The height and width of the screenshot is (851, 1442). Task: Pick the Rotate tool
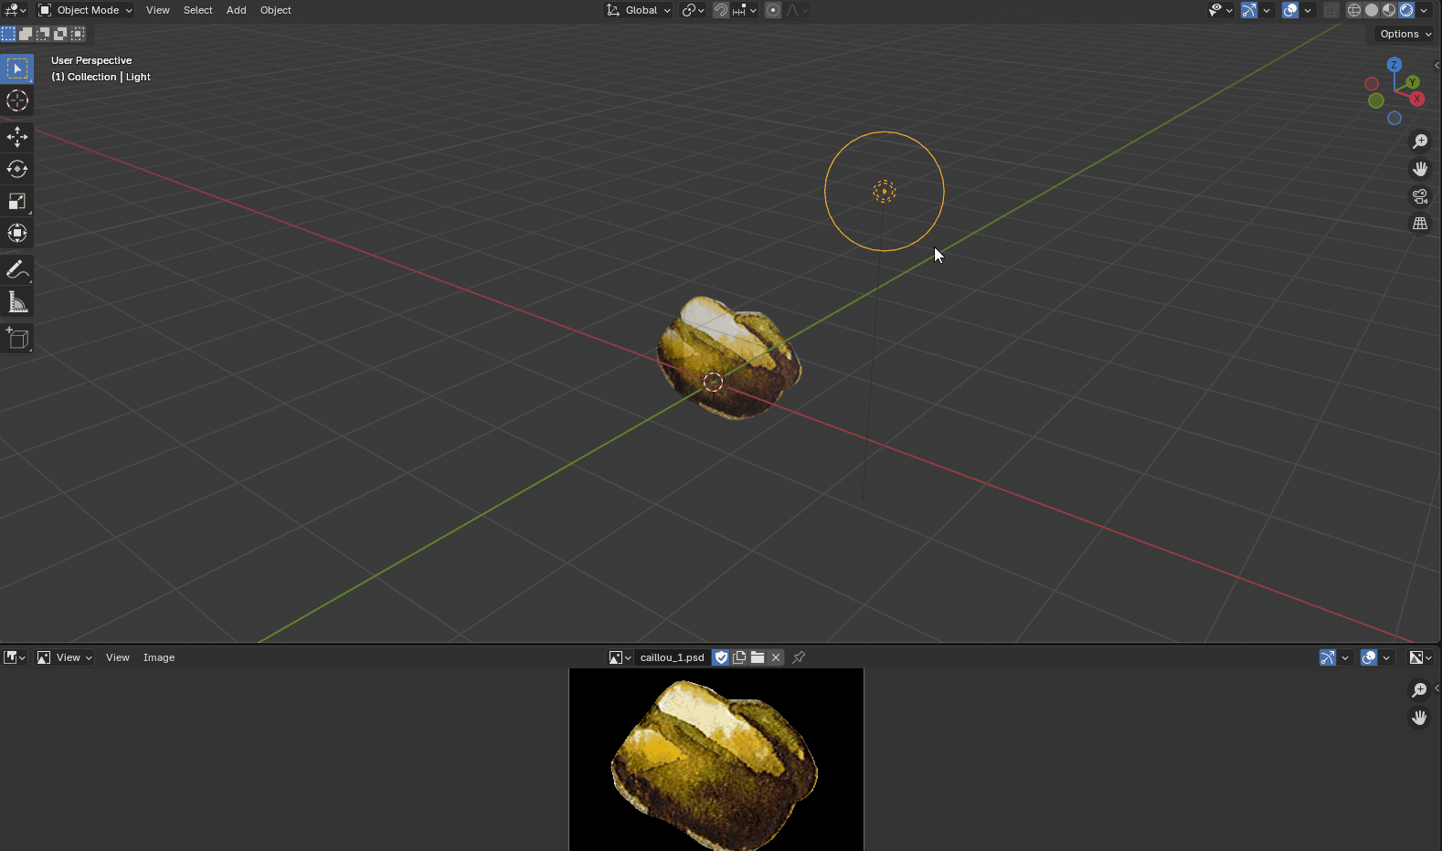[x=17, y=169]
